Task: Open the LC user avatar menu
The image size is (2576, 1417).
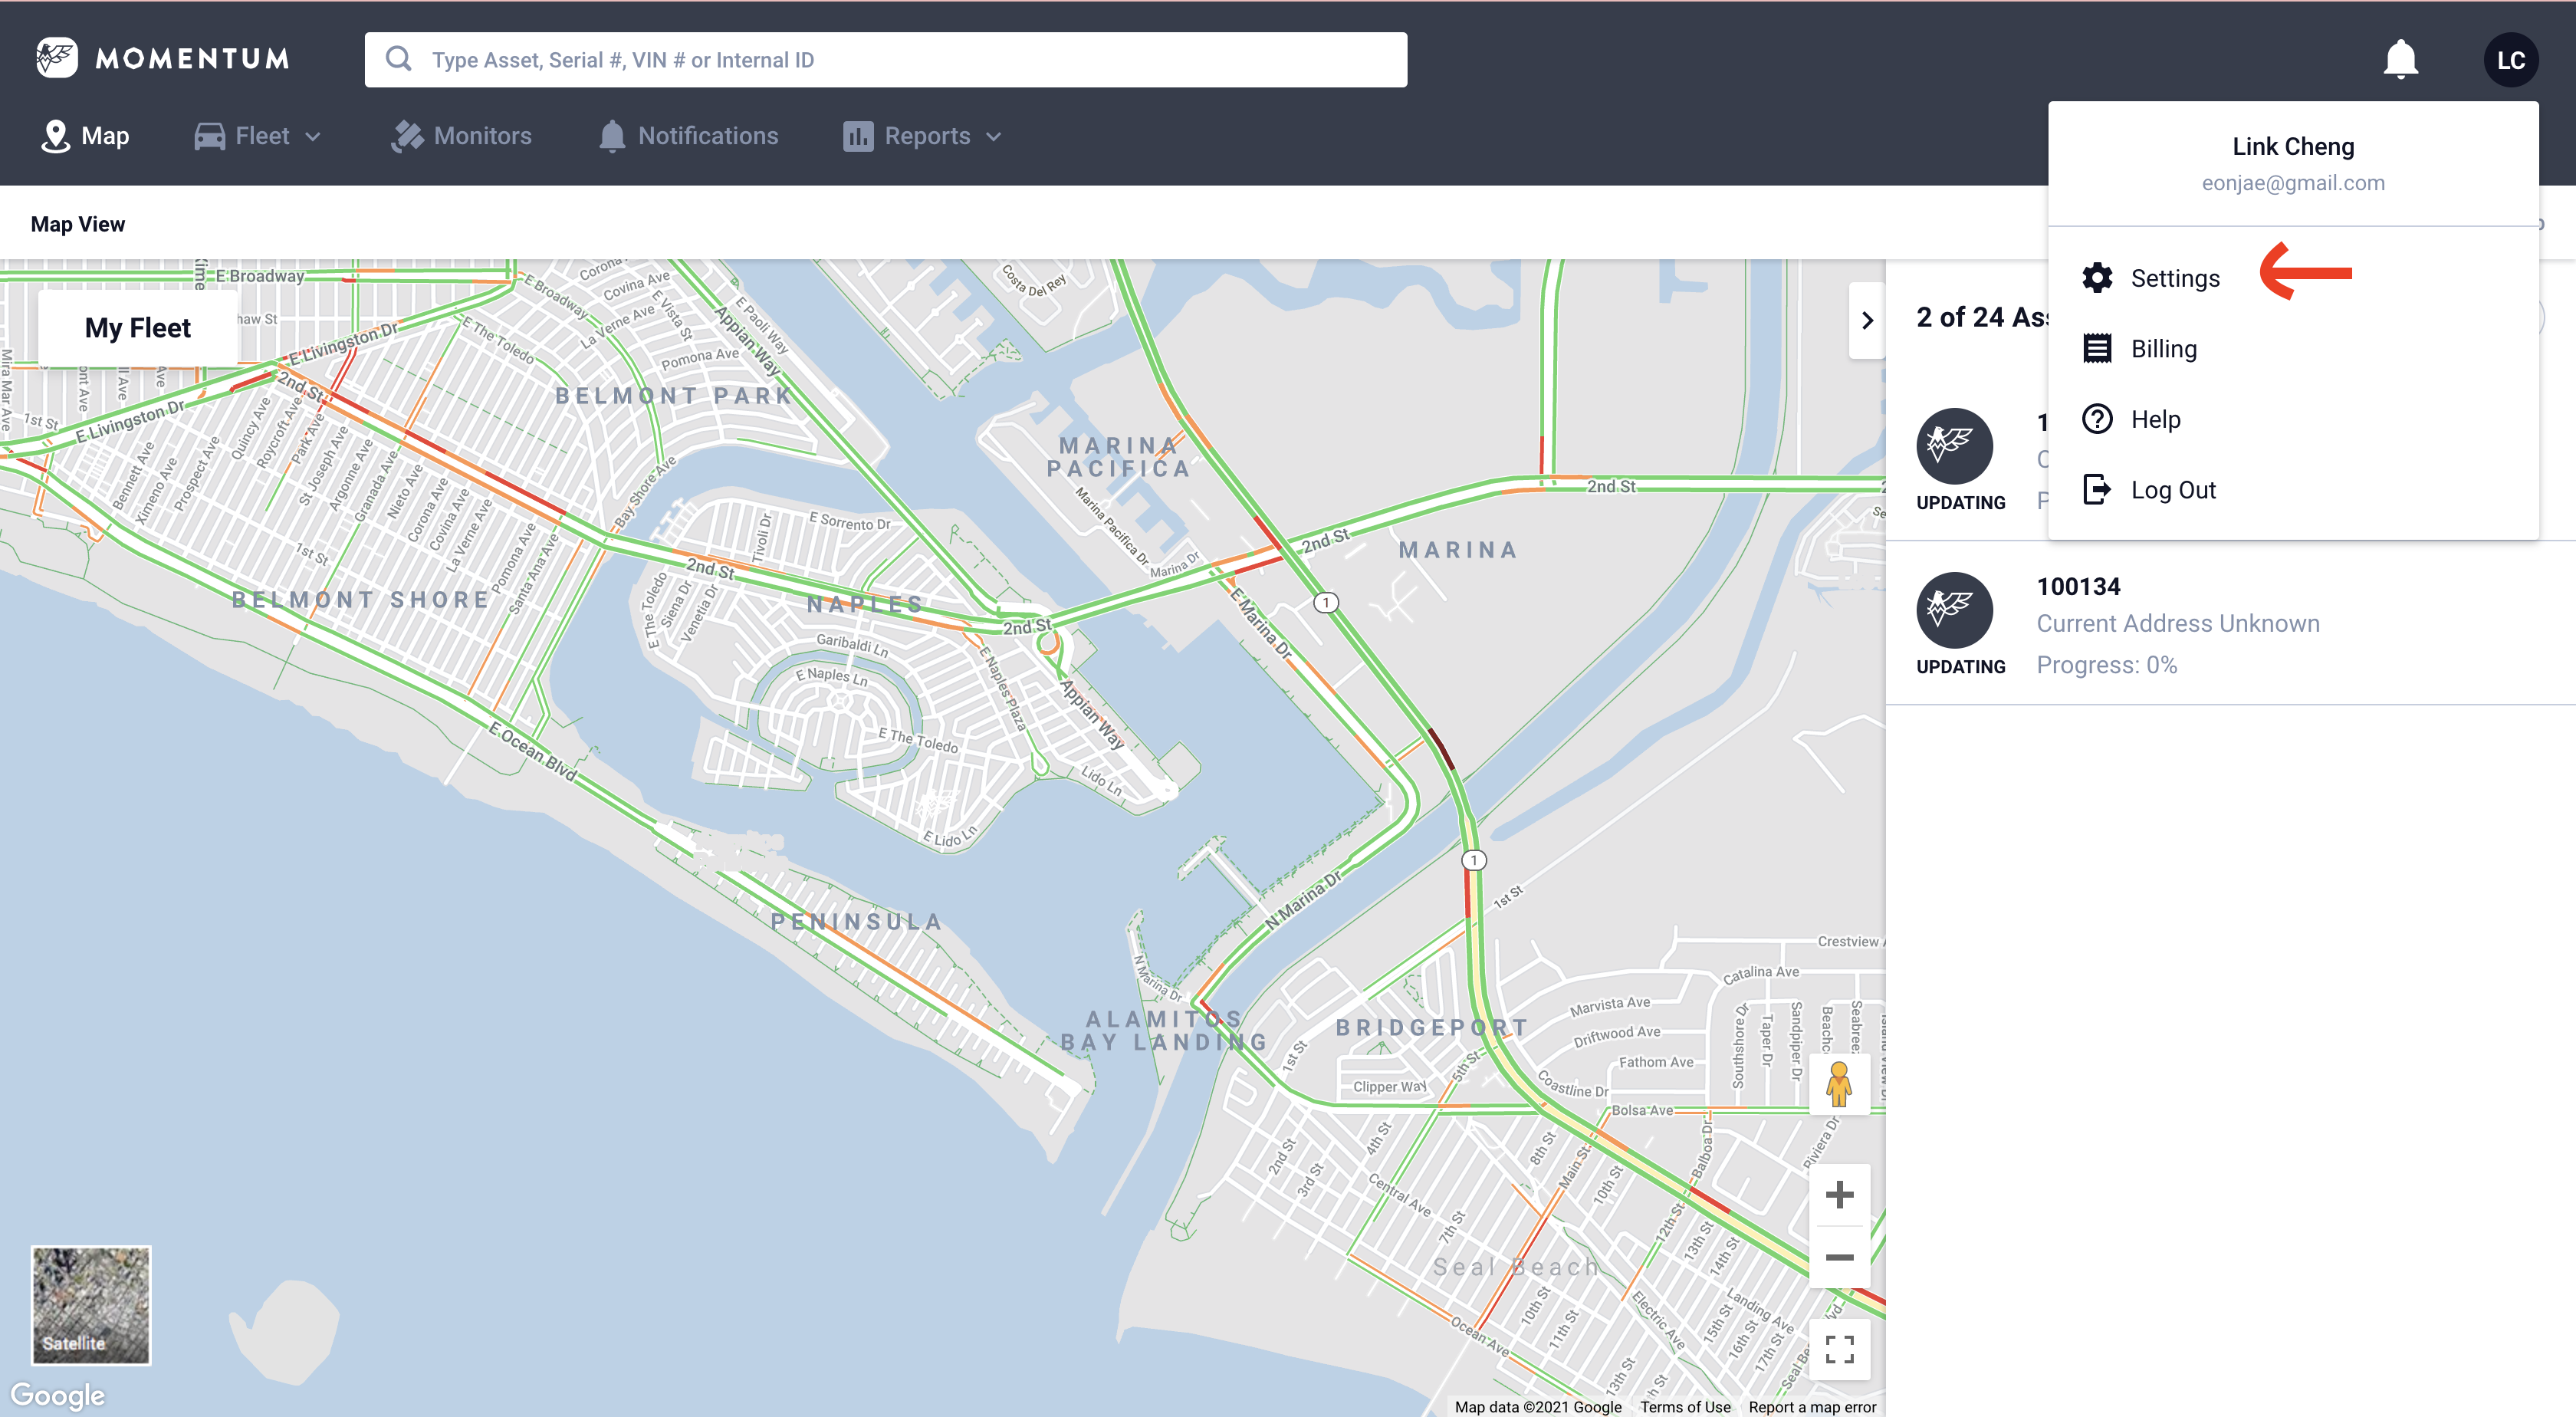Action: [2510, 60]
